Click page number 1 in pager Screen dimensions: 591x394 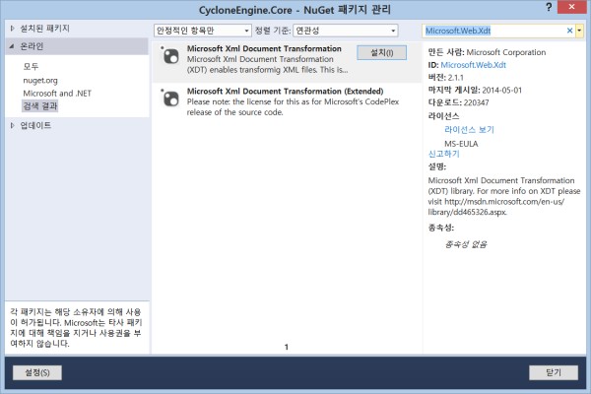tap(287, 347)
